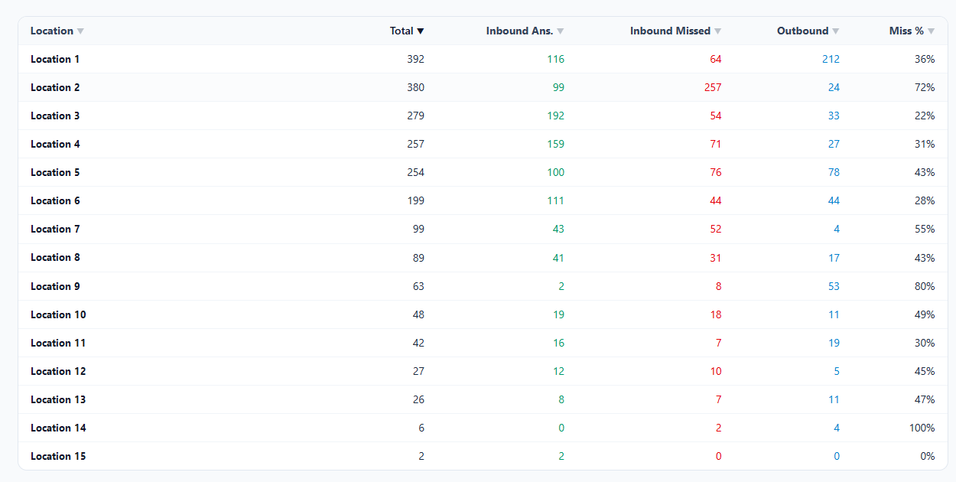
Task: Sort by the Inbound Ans. column header
Action: pyautogui.click(x=525, y=31)
